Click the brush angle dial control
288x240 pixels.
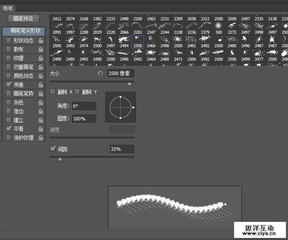click(120, 108)
